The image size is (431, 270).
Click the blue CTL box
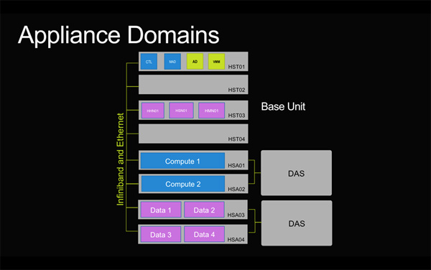tap(149, 61)
